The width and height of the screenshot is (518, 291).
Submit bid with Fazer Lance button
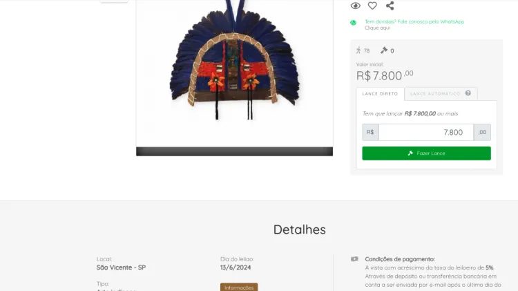click(426, 153)
